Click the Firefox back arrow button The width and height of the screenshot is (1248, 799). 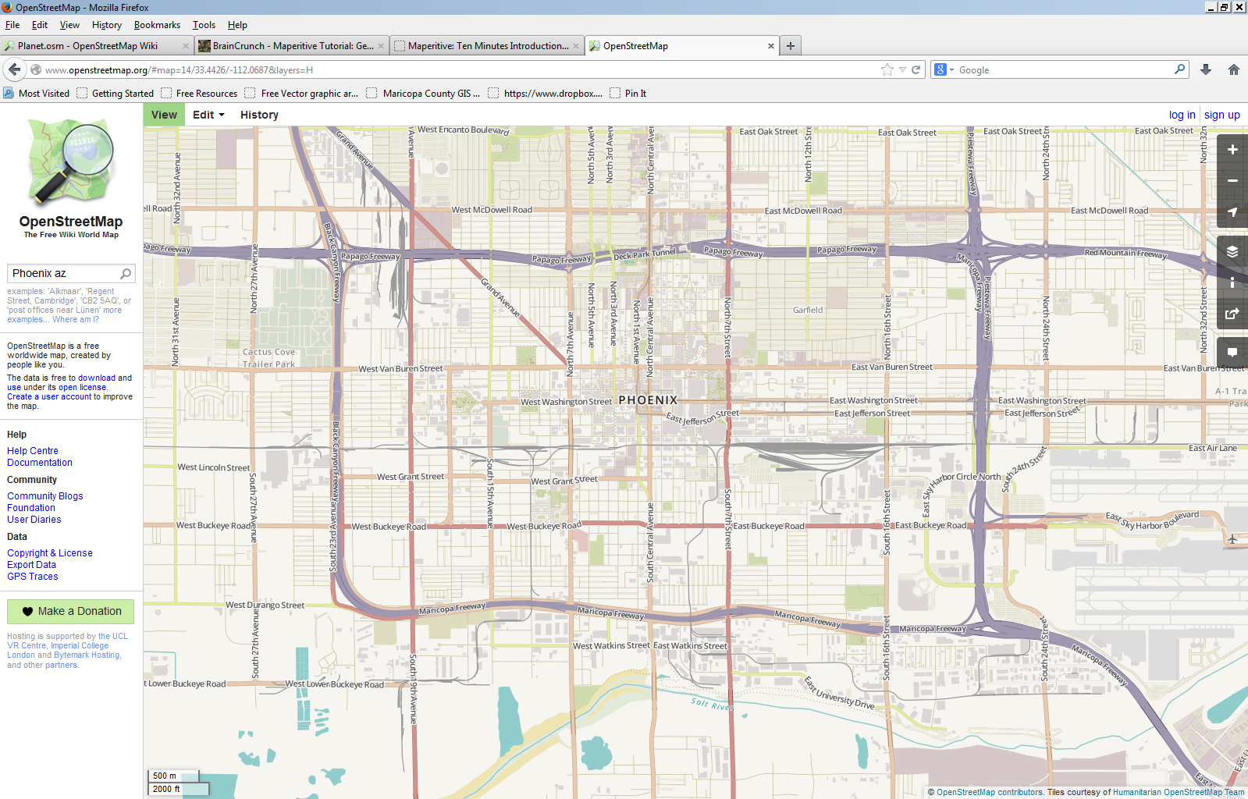pyautogui.click(x=15, y=69)
